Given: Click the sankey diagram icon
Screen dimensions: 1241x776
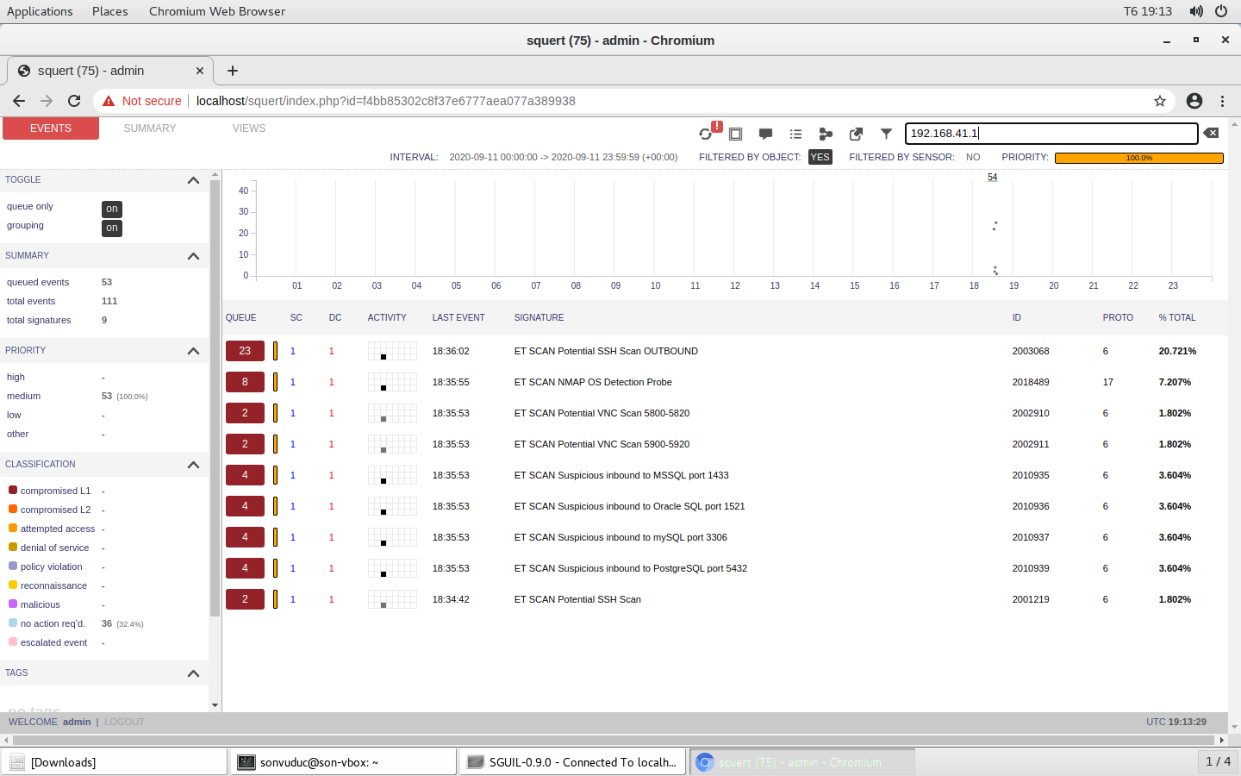Looking at the screenshot, I should (x=826, y=134).
